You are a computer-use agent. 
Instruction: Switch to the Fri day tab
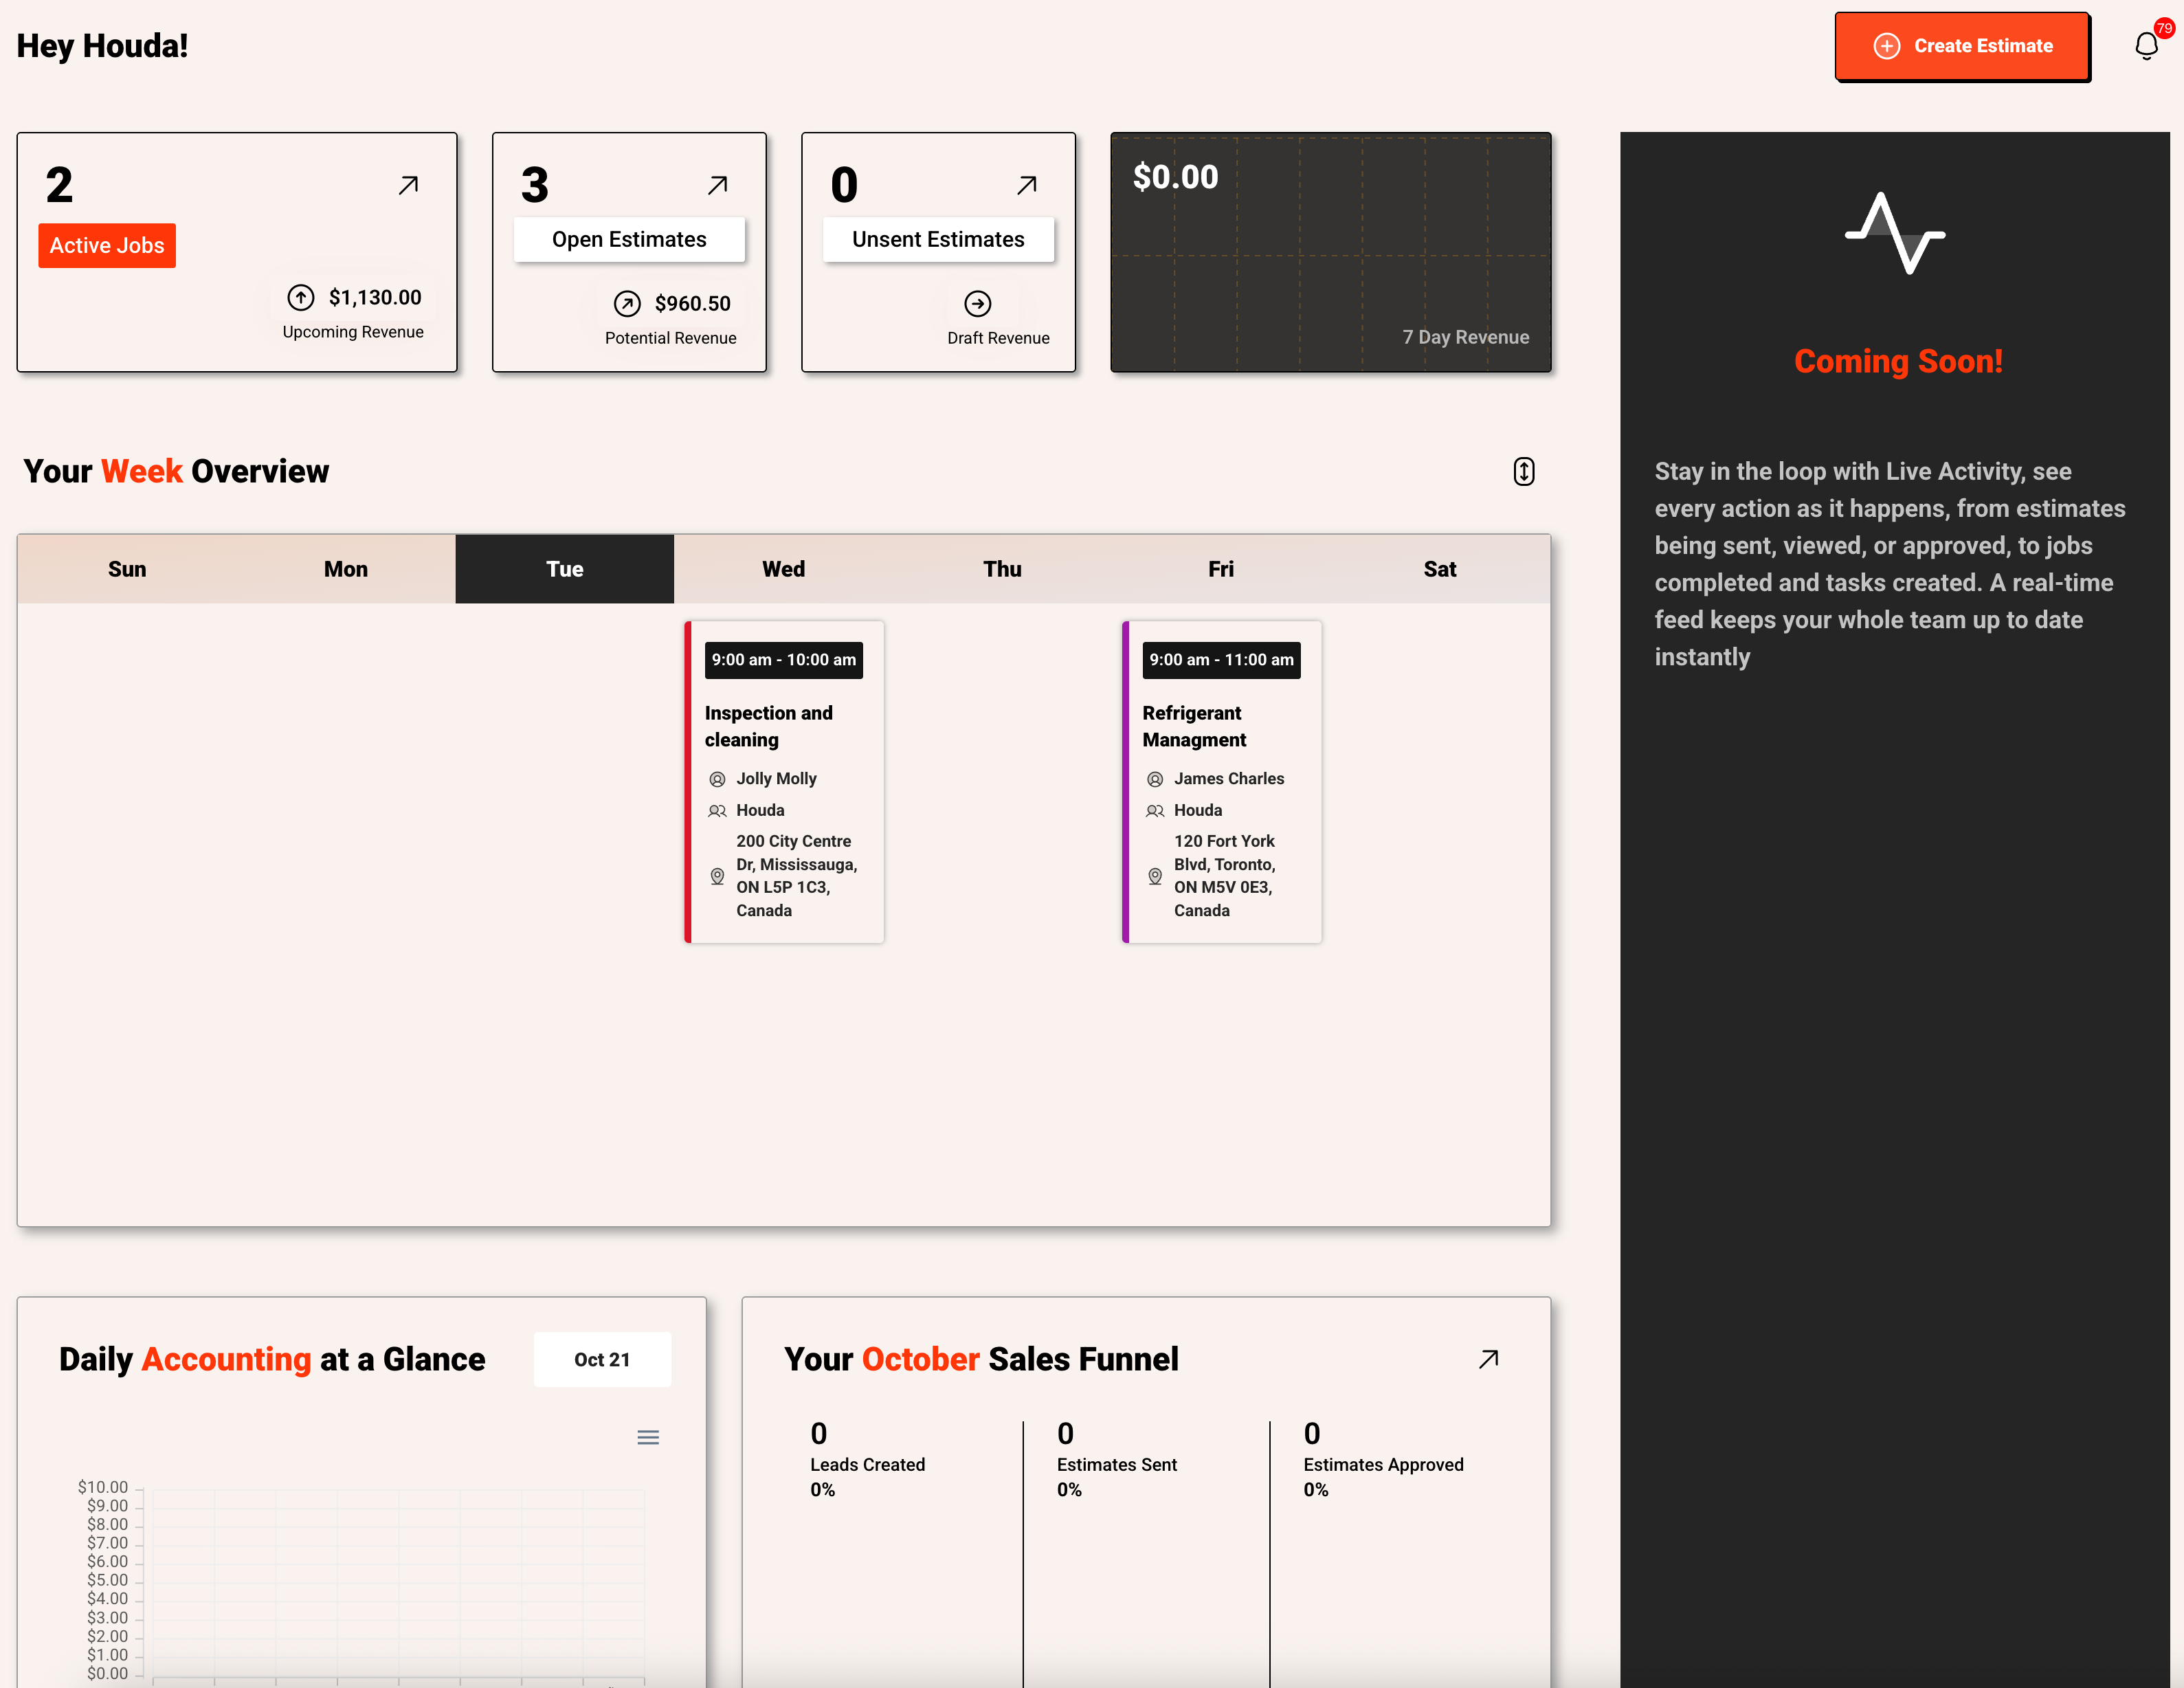[x=1220, y=569]
